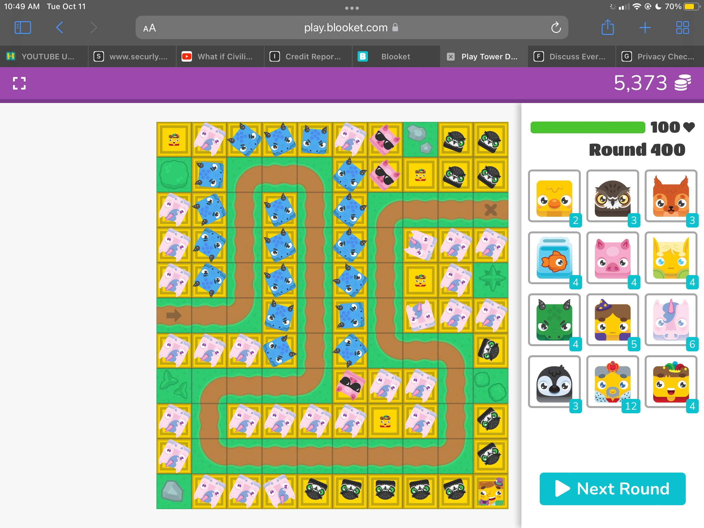Select the brown Owl tower
Image resolution: width=704 pixels, height=528 pixels.
tap(612, 196)
